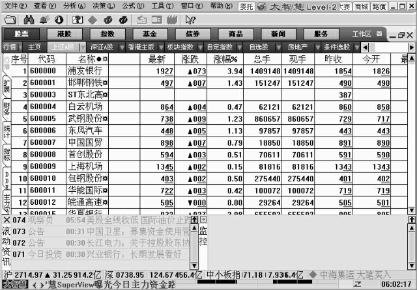Viewport: 417px width, 290px height.
Task: Click the 商城 button in title bar
Action: 362,7
